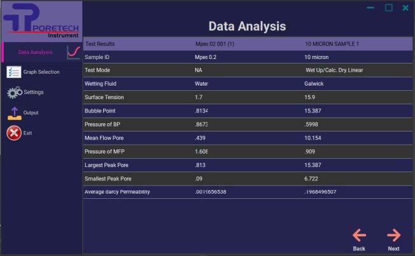Choose Output in the sidebar

tap(31, 113)
